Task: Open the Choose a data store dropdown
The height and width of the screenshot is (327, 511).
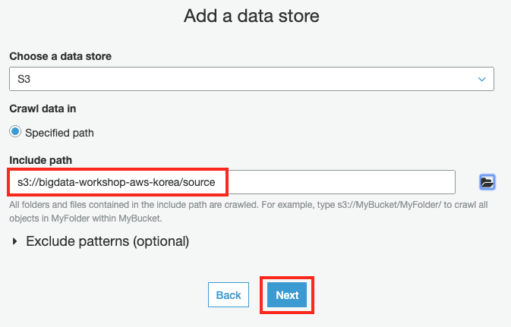Action: [x=251, y=79]
